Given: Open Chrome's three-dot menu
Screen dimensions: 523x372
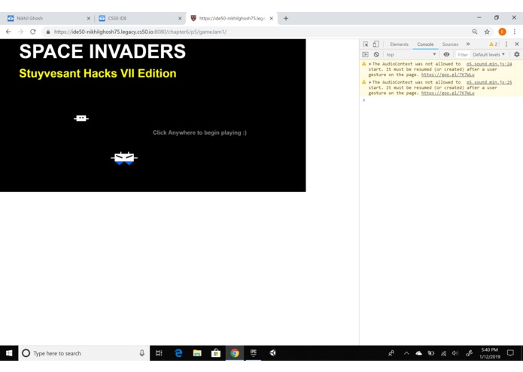Looking at the screenshot, I should click(514, 32).
